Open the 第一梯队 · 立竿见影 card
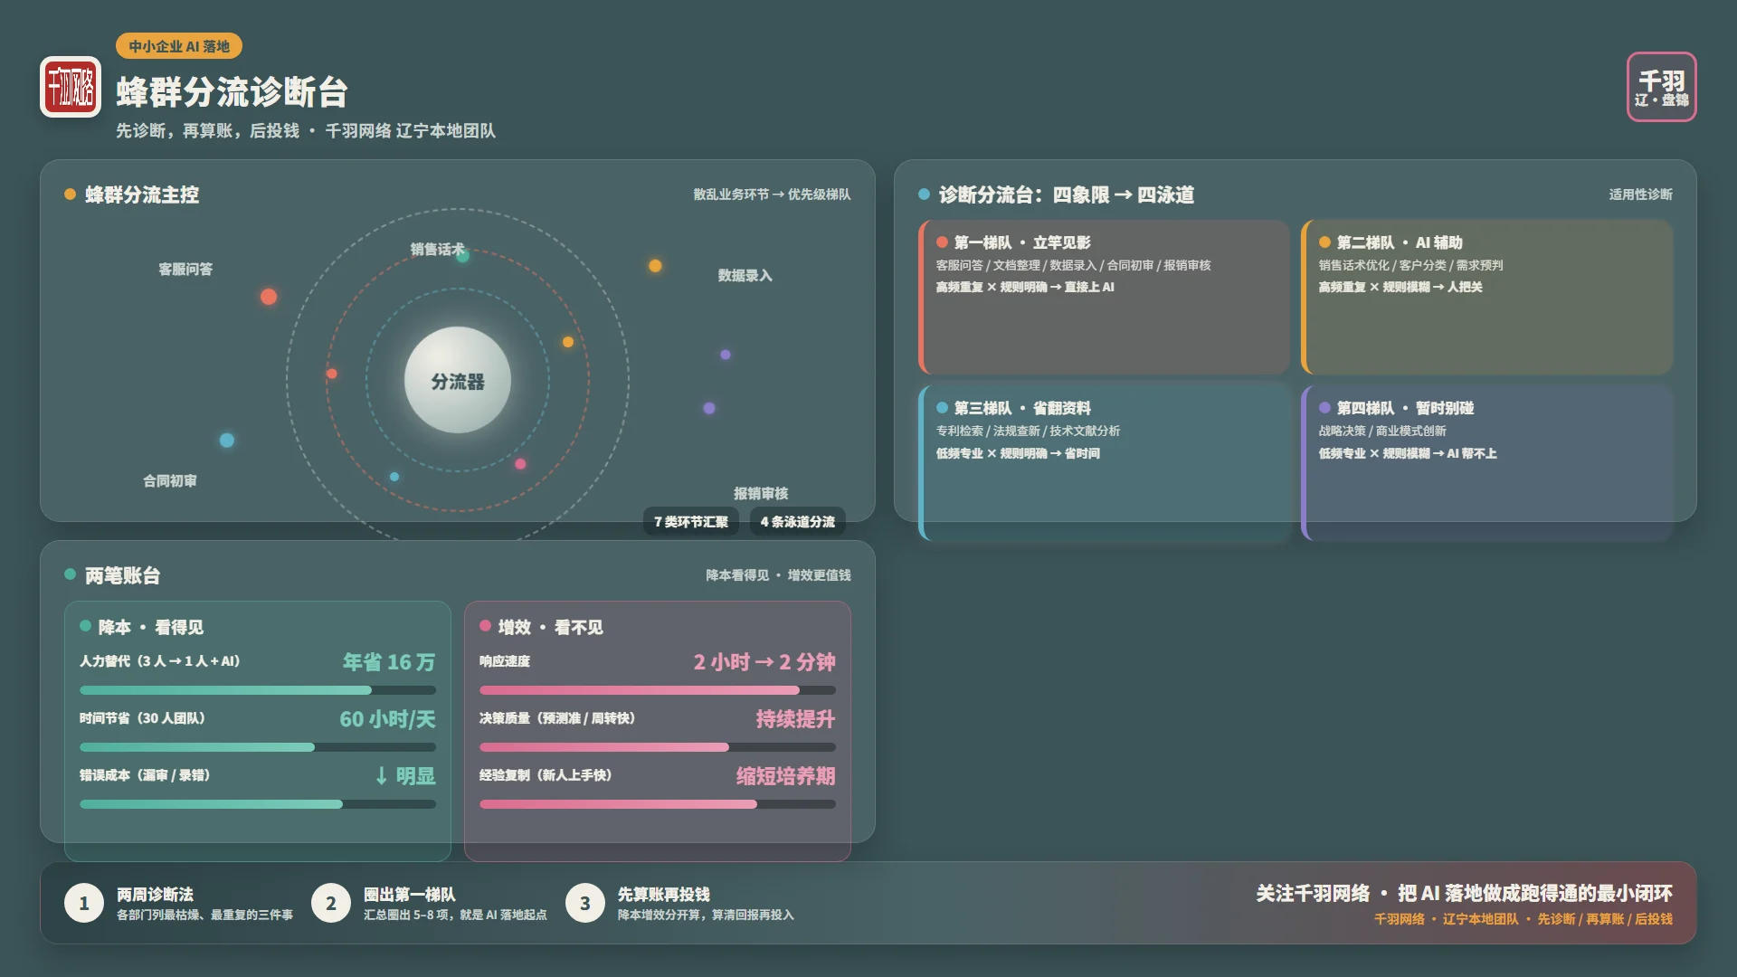Viewport: 1737px width, 977px height. 1104,297
